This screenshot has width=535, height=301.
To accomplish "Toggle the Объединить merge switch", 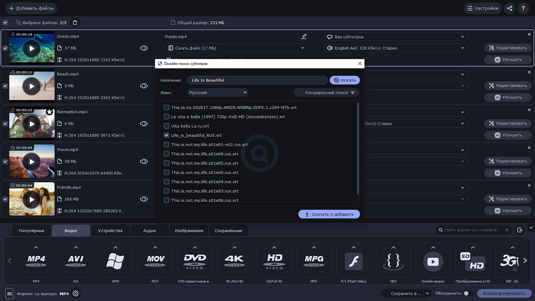I will 468,293.
